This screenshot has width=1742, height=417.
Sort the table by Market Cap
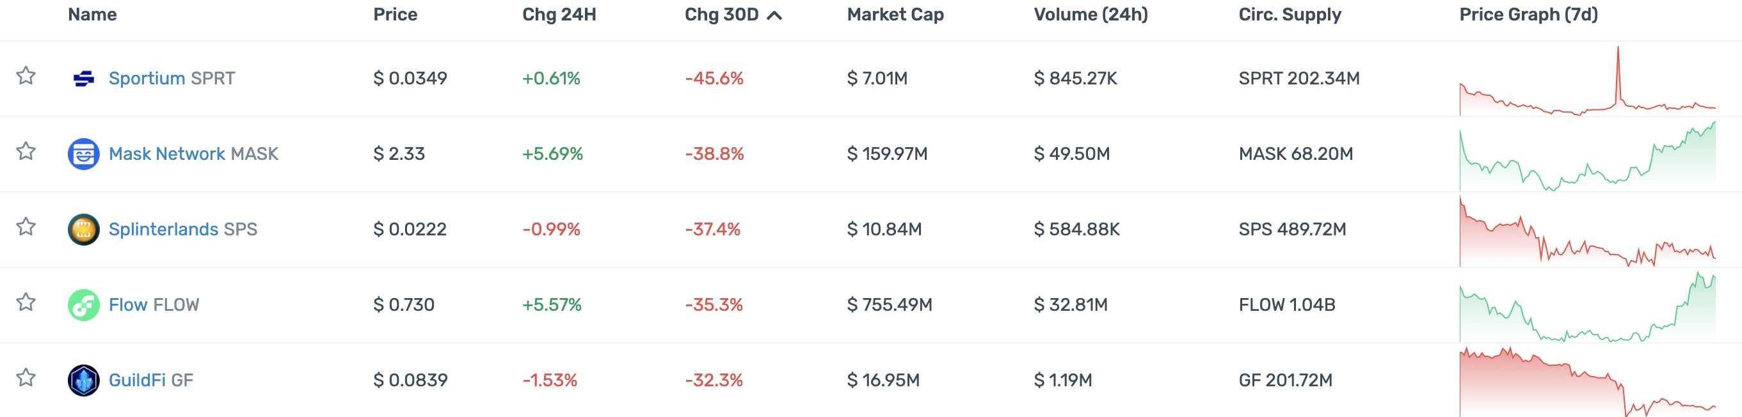(895, 15)
